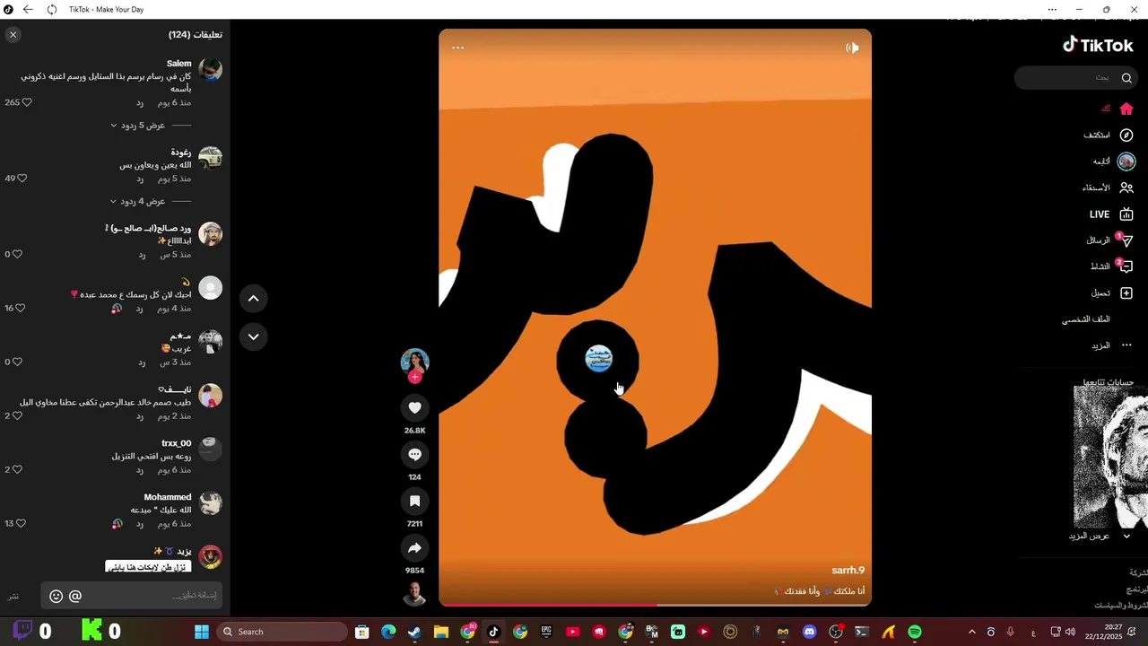This screenshot has height=646, width=1148.
Task: Like Mohammed's comment heart with 13 likes
Action: point(21,523)
